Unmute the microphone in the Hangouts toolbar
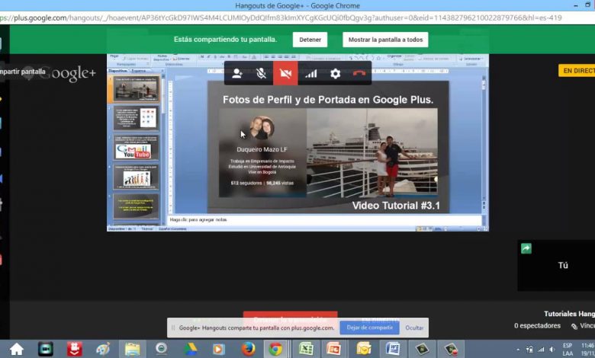Viewport: 595px width, 358px height. point(261,73)
